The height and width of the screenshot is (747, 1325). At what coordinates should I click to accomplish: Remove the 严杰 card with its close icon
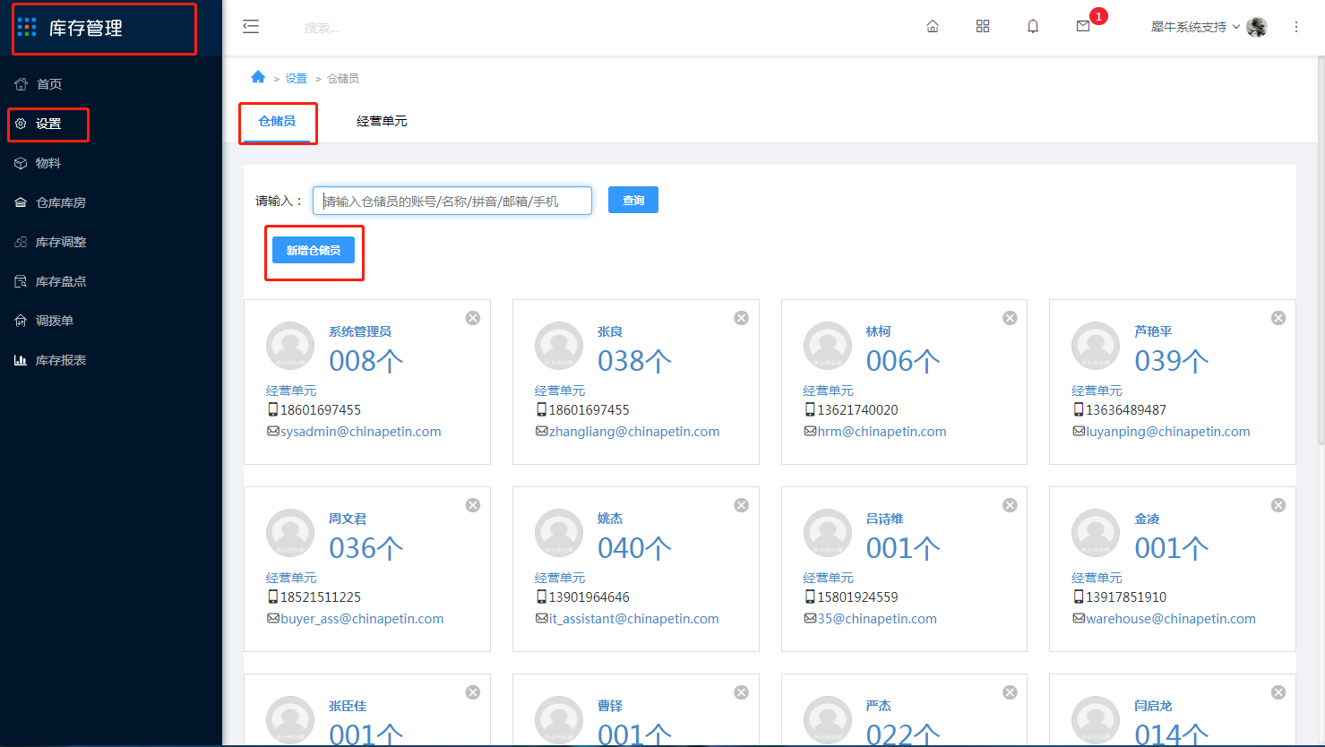click(x=1010, y=692)
